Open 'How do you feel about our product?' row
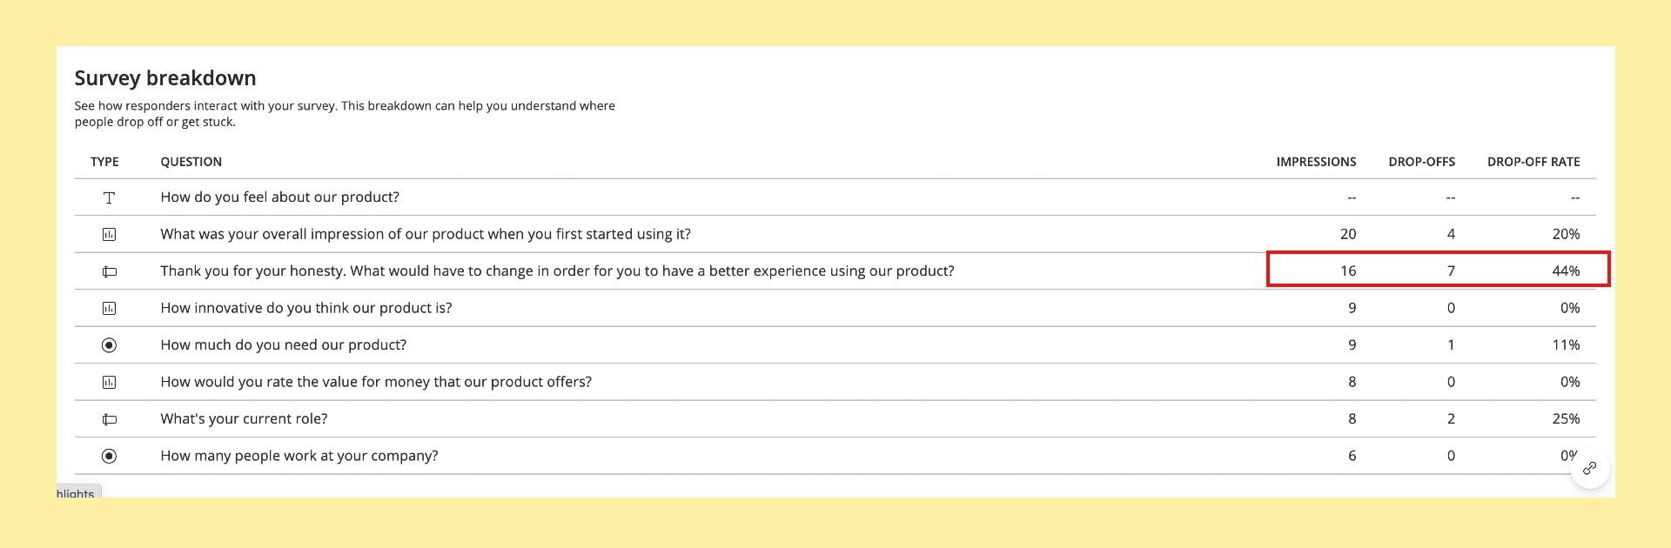This screenshot has height=548, width=1671. [835, 197]
